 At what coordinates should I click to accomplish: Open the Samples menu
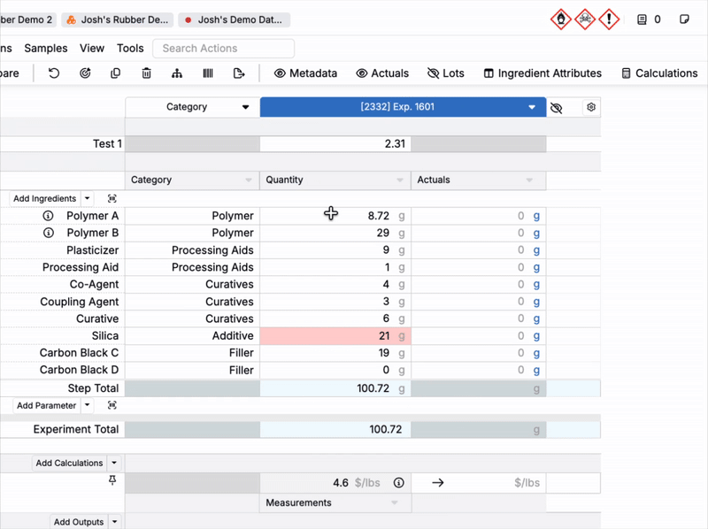tap(46, 49)
